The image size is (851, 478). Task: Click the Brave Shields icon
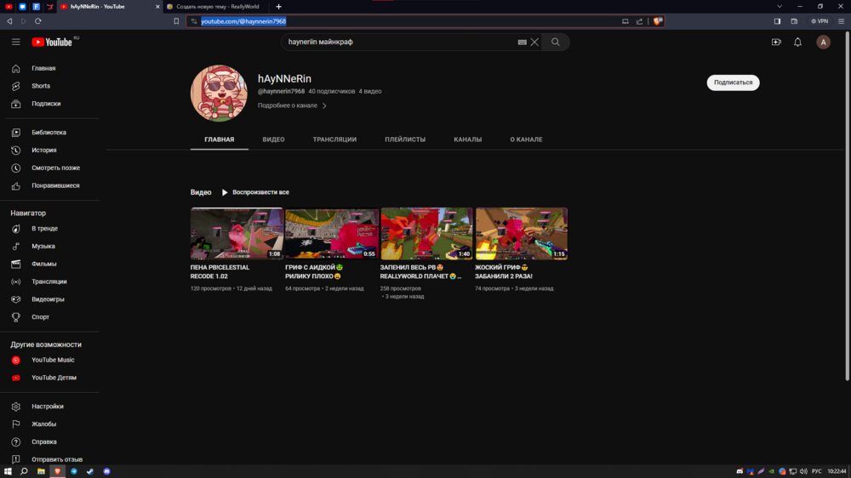657,21
